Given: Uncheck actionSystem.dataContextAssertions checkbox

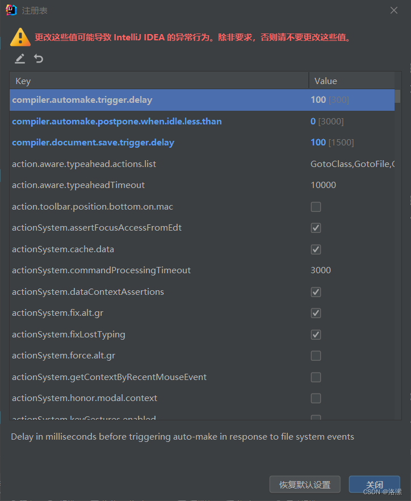Looking at the screenshot, I should [316, 292].
